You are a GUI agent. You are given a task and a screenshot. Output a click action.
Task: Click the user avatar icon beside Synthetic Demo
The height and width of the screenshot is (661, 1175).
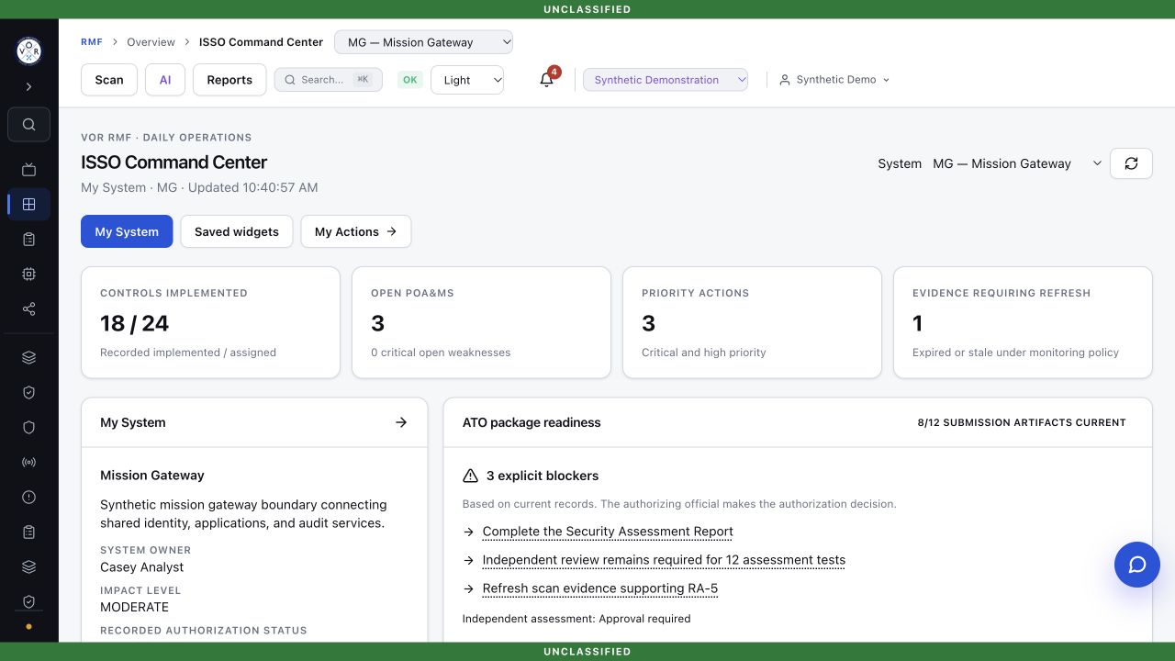(785, 80)
